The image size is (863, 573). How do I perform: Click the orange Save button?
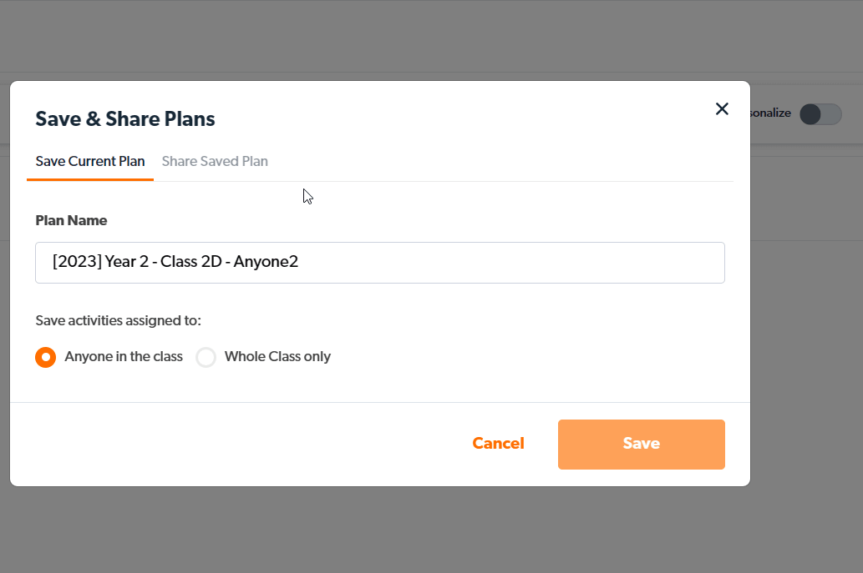641,444
